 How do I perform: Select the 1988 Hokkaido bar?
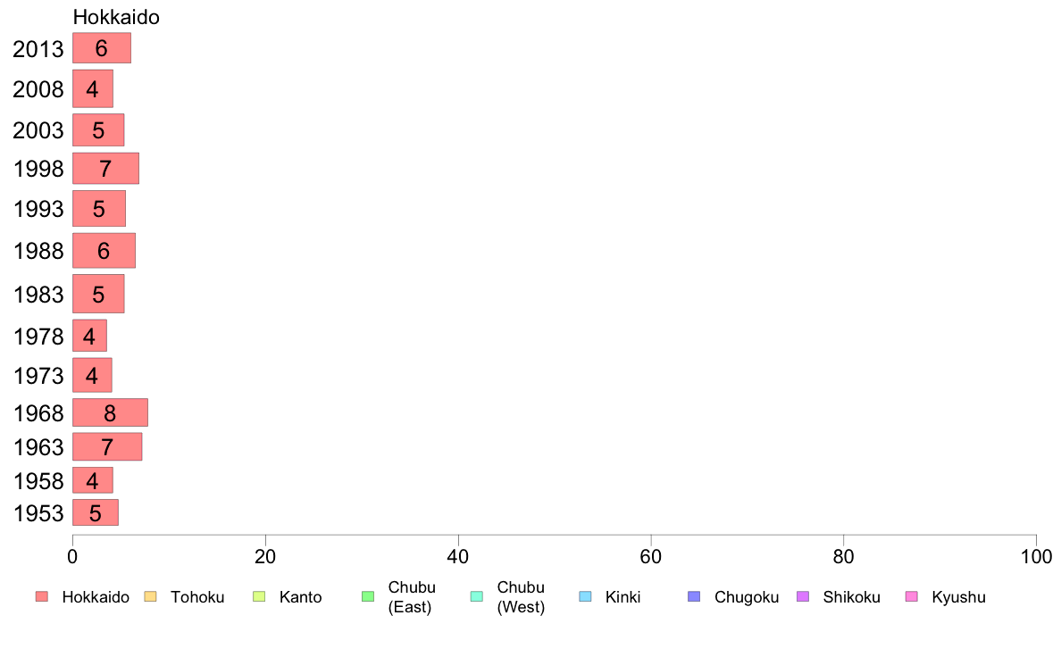click(104, 250)
